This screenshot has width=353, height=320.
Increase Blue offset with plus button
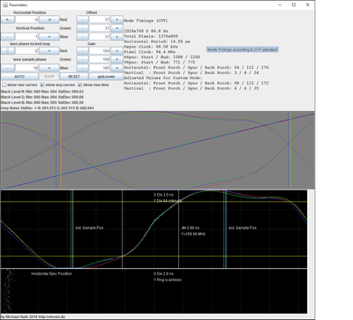(x=116, y=37)
